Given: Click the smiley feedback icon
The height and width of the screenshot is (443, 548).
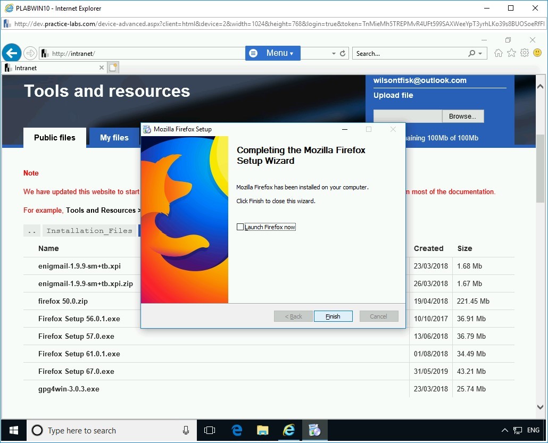Looking at the screenshot, I should point(537,53).
